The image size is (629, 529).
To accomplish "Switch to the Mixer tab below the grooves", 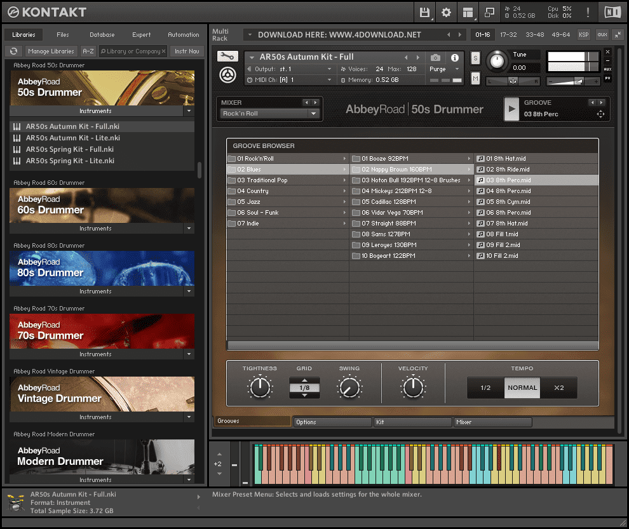I will (x=493, y=422).
